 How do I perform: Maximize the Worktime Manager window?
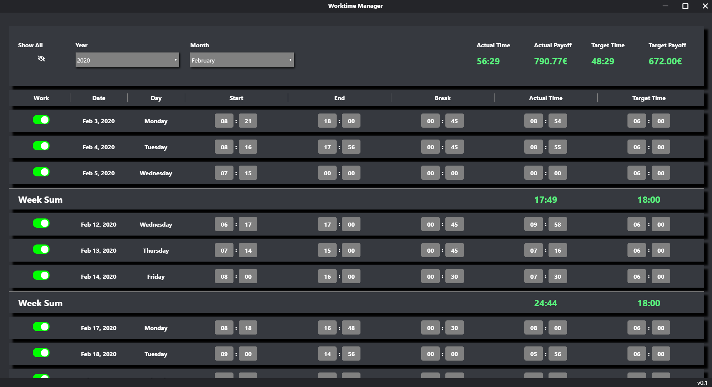click(x=685, y=6)
